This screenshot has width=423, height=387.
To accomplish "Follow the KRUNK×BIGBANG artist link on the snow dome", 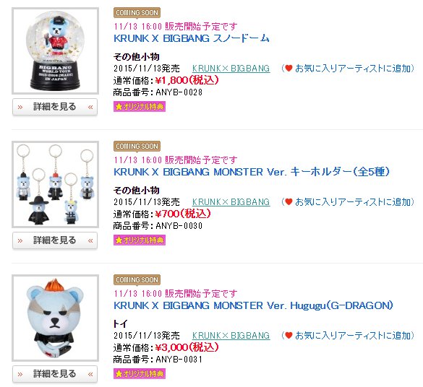I will click(231, 69).
